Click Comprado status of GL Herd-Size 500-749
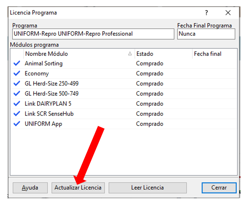 tap(150, 94)
